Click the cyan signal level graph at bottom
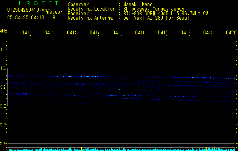The height and width of the screenshot is (151, 238). 121,149
